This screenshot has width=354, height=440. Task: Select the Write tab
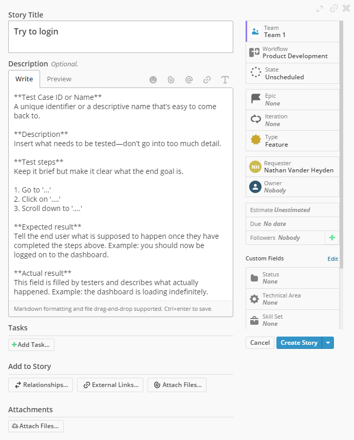24,79
